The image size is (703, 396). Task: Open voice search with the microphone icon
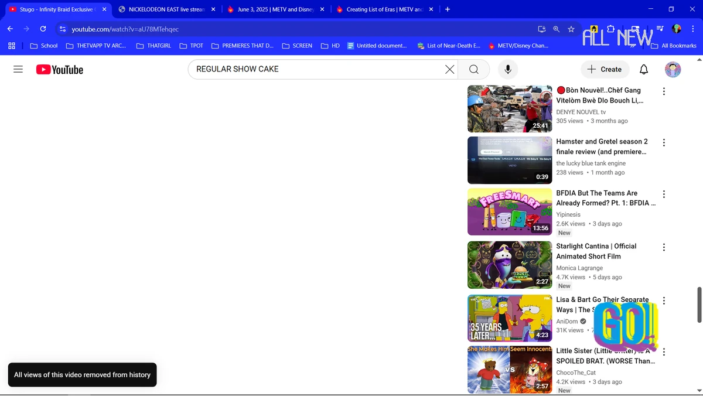click(x=507, y=69)
